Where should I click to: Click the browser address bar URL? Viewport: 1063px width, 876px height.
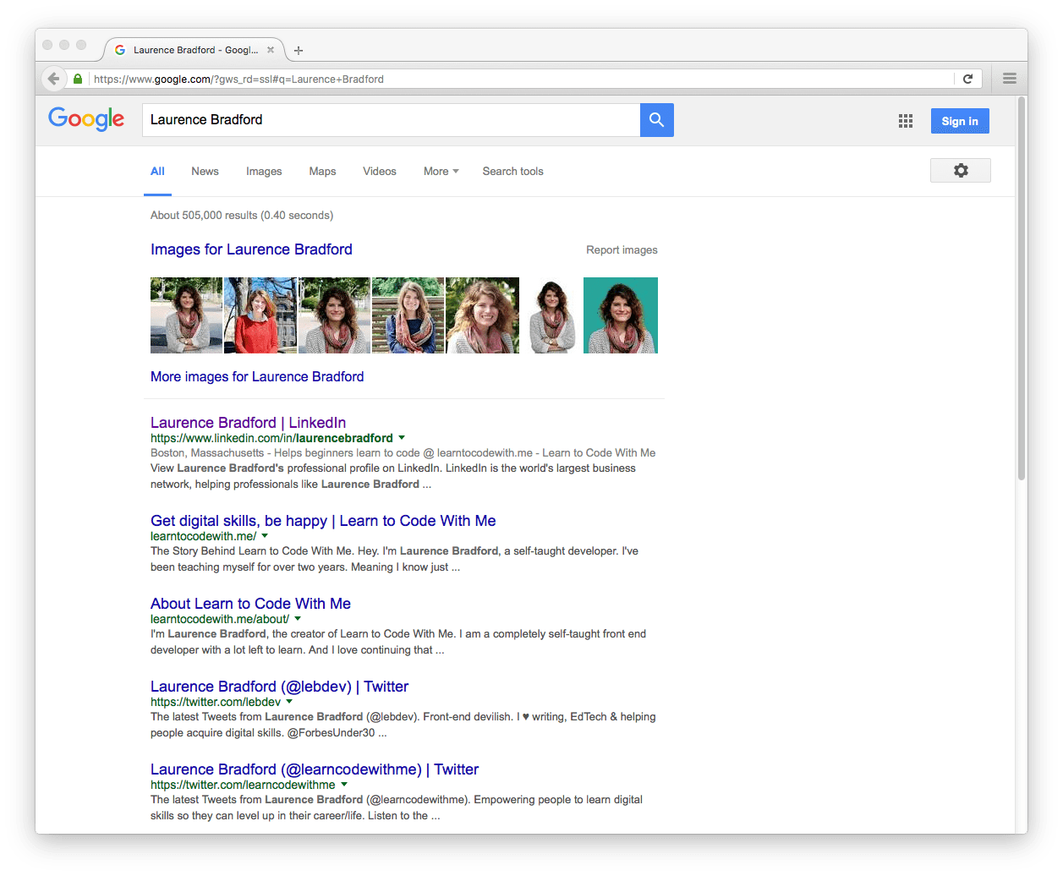click(x=238, y=79)
